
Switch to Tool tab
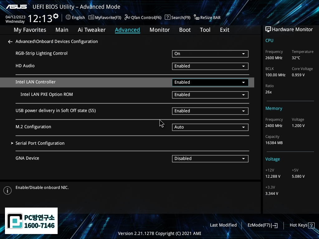click(205, 30)
